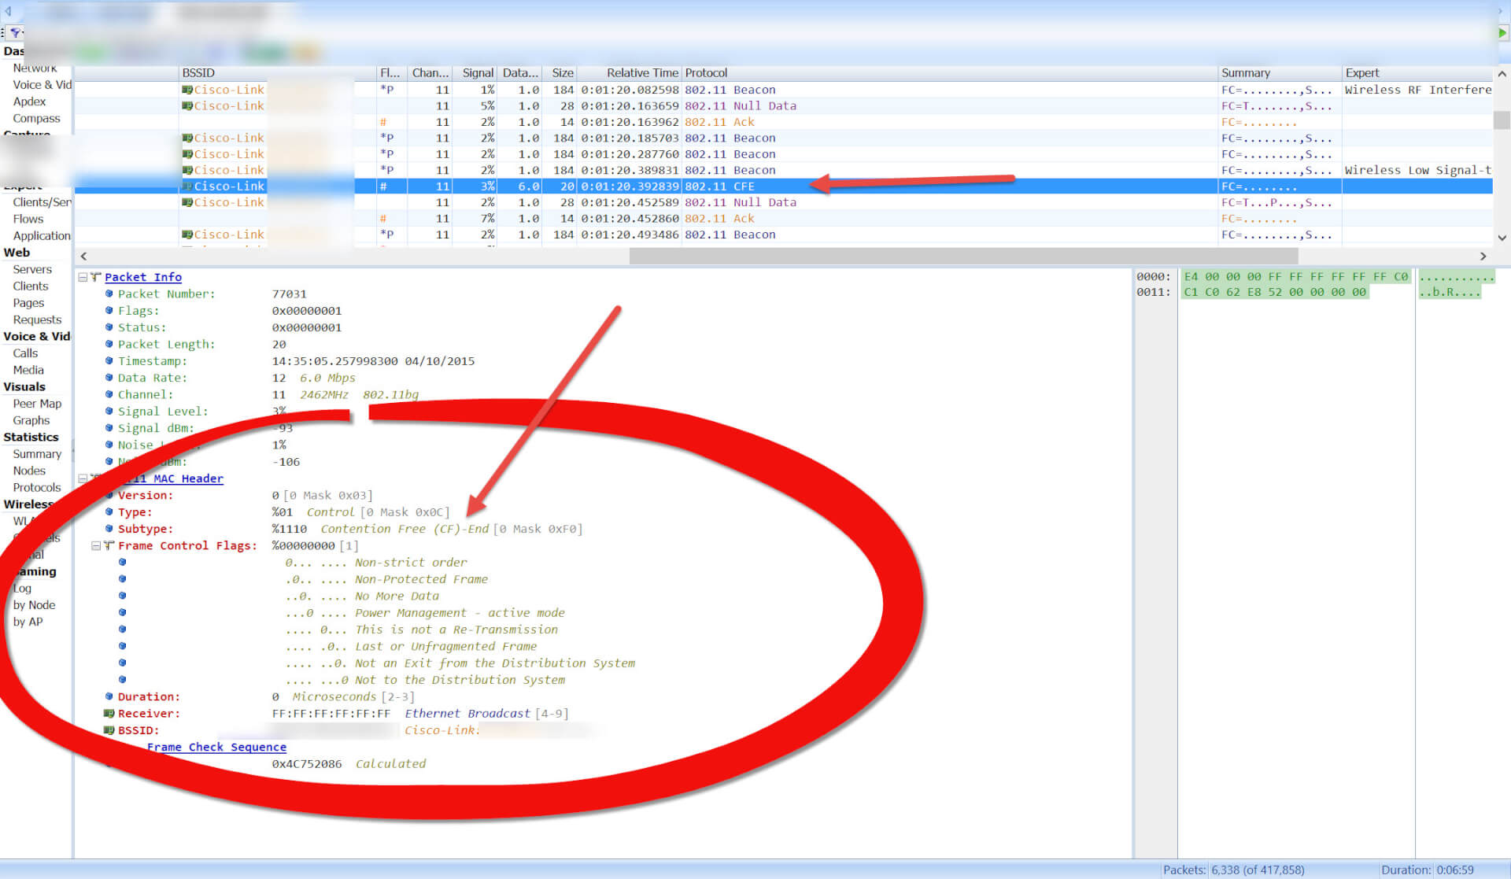Image resolution: width=1511 pixels, height=879 pixels.
Task: Toggle Re-Transmission flag checkbox
Action: tap(127, 629)
